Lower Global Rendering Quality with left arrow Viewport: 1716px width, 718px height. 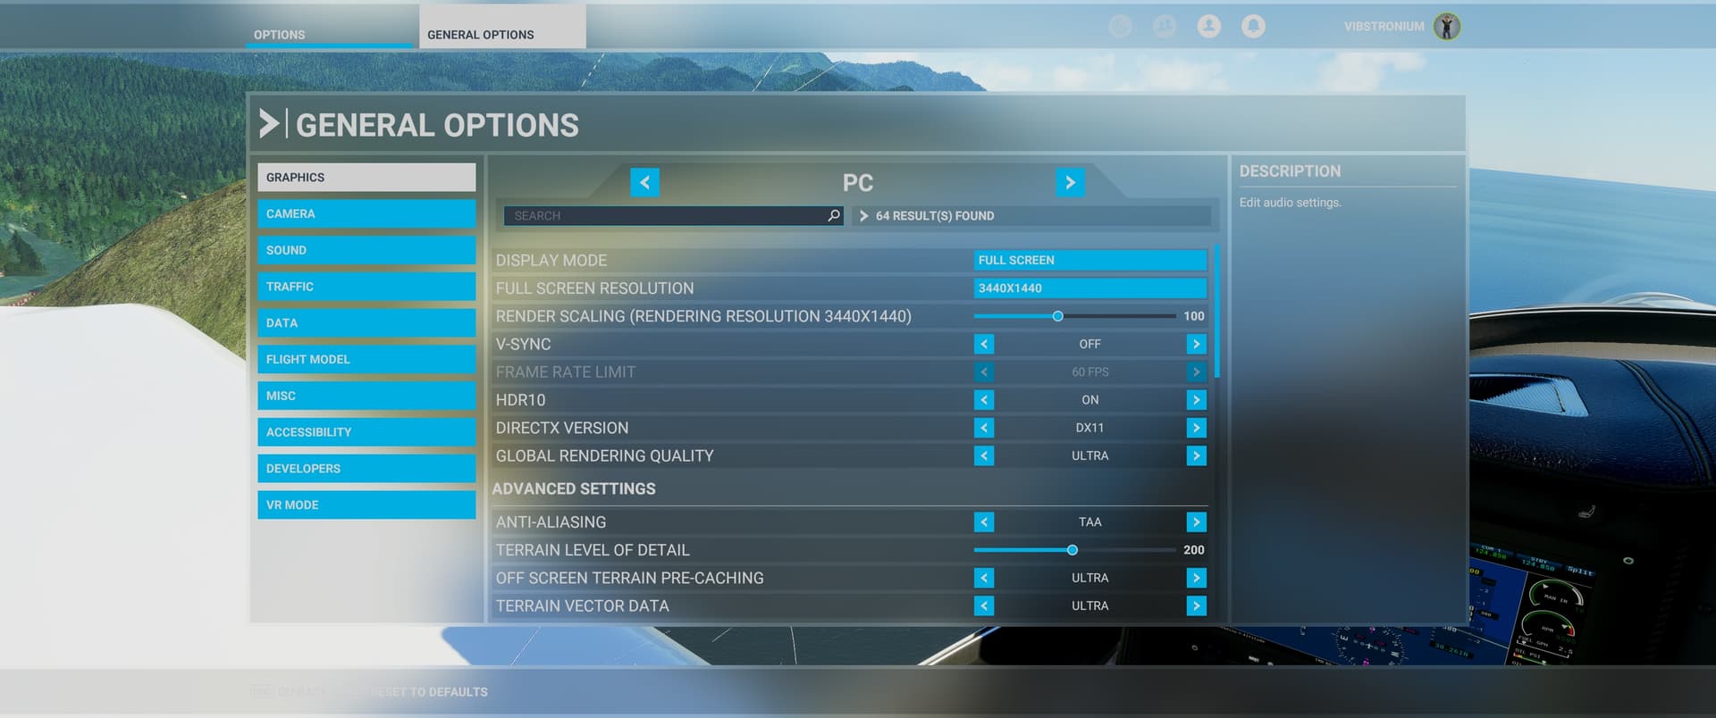984,455
